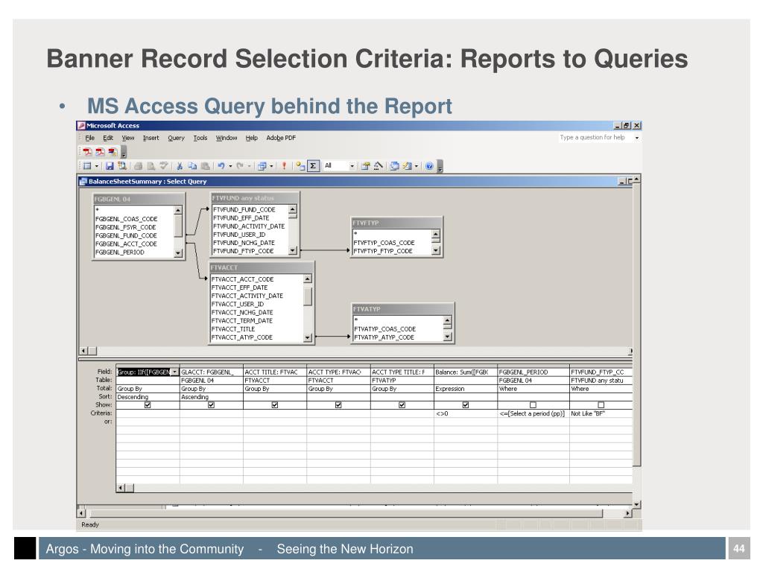This screenshot has height=572, width=763.
Task: Open the File menu
Action: 90,138
